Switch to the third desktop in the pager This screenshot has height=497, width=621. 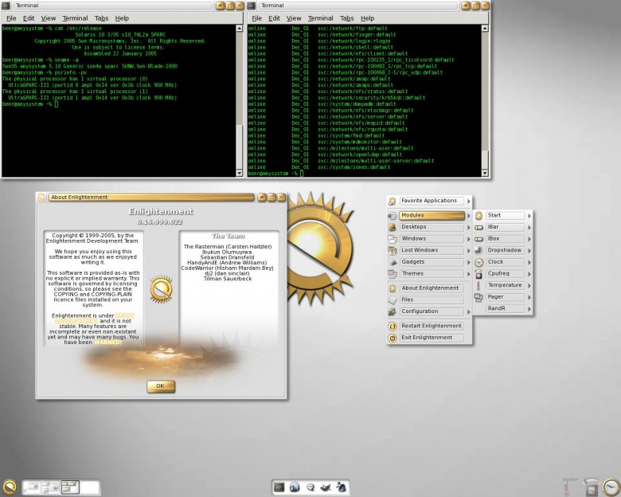pos(70,487)
